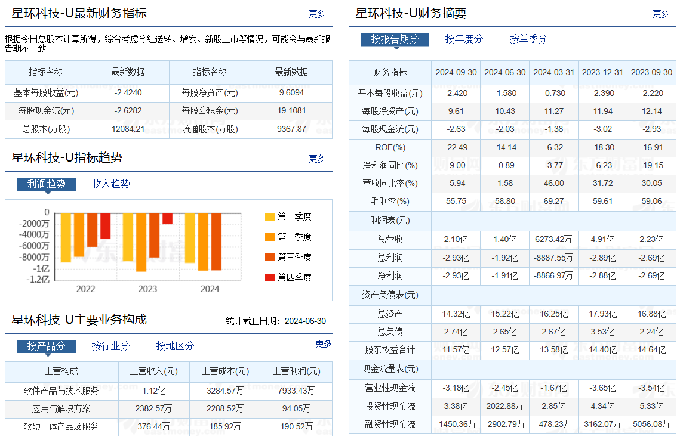The image size is (683, 446).
Task: Click 流通股本 value 9367.87
Action: click(292, 129)
